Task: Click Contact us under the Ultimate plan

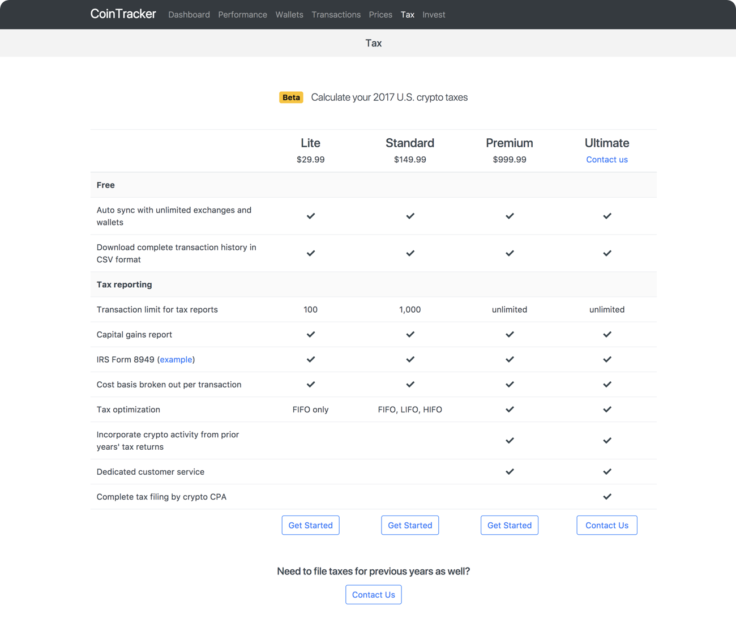Action: click(607, 159)
